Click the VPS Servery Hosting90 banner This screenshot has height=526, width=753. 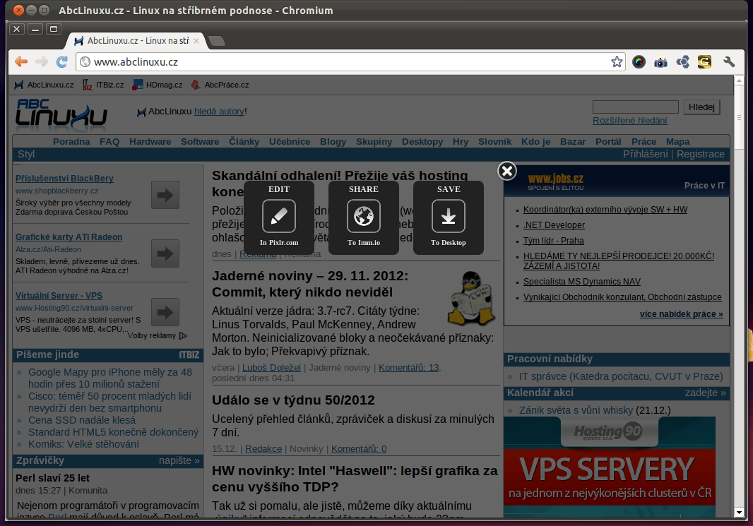coord(610,467)
